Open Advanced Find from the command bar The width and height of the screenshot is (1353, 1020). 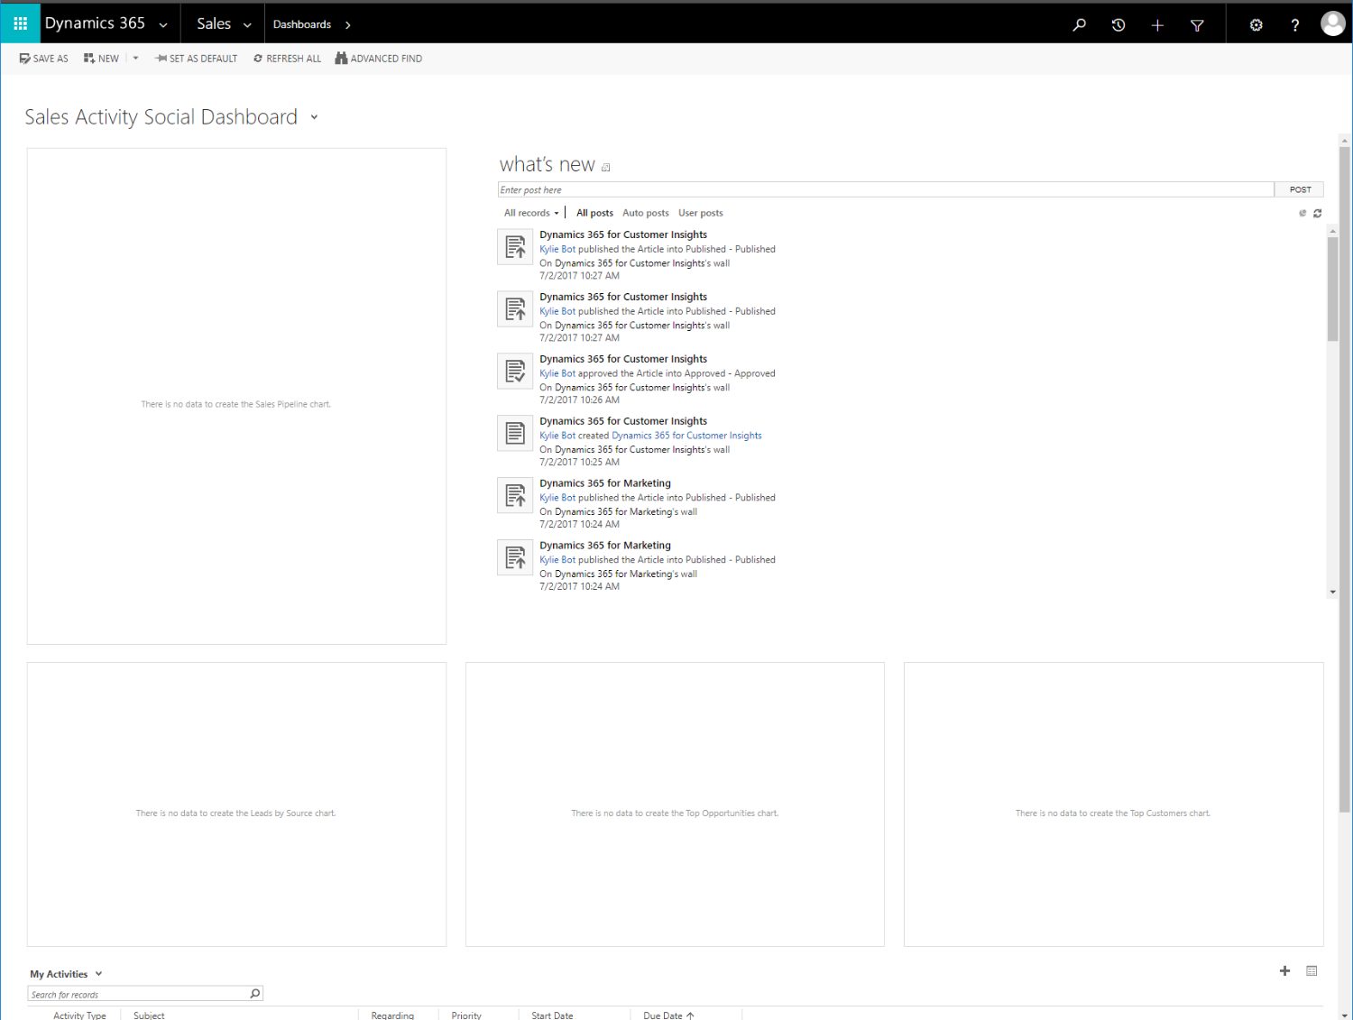coord(379,59)
